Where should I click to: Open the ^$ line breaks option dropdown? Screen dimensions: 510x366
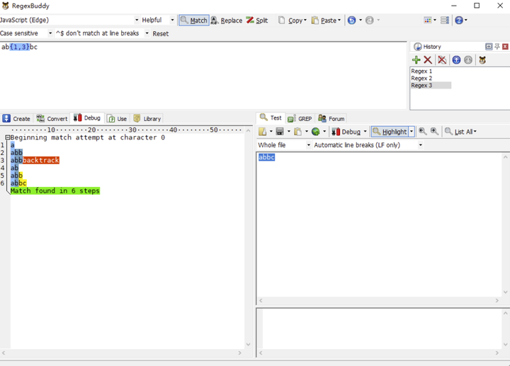[147, 33]
